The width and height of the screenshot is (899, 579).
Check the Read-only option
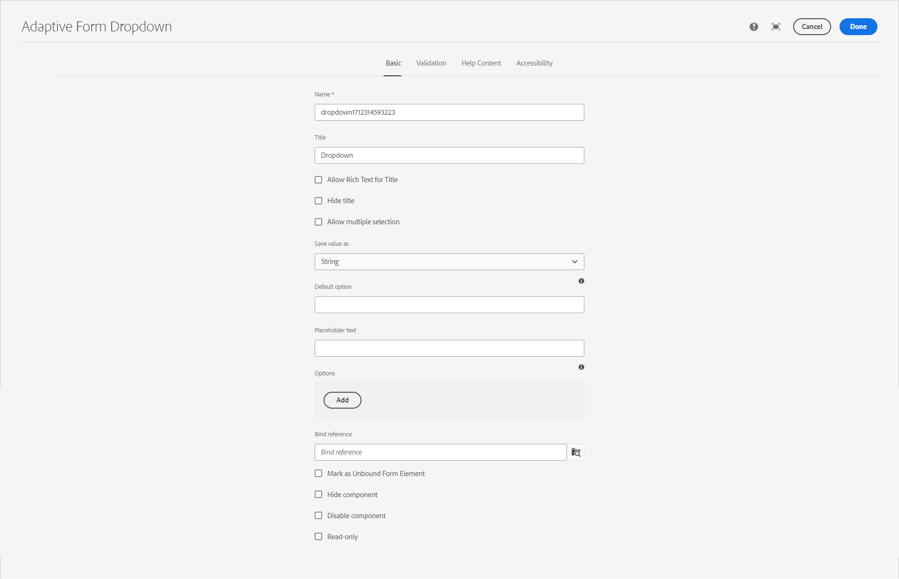pos(318,537)
